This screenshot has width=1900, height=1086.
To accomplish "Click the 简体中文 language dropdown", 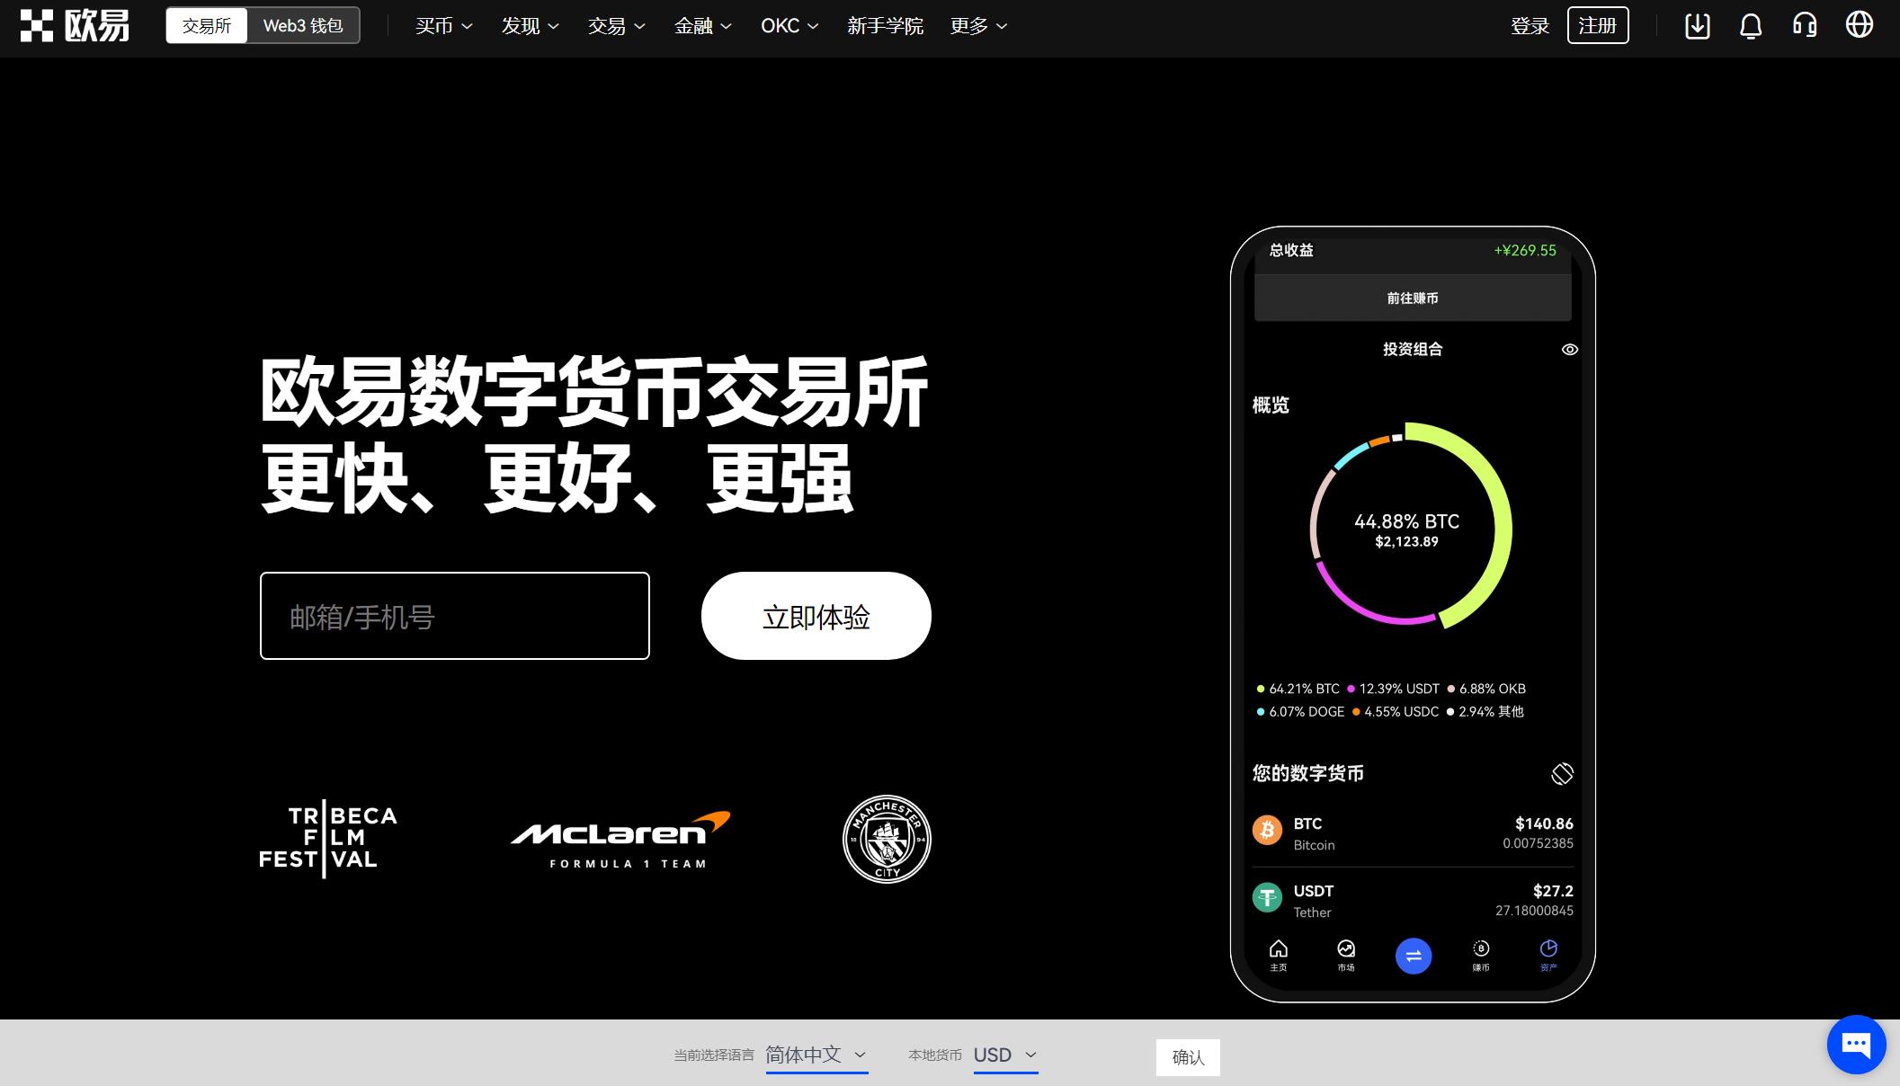I will [x=816, y=1056].
